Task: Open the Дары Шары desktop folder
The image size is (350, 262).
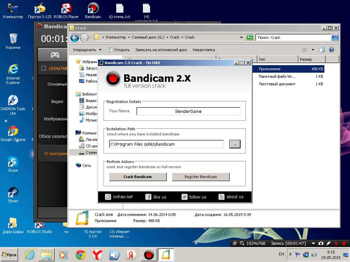Action: 13,226
